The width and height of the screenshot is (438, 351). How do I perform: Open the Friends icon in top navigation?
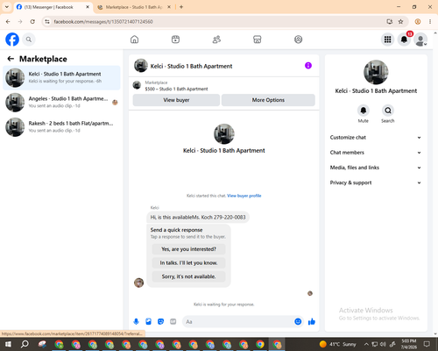[216, 39]
